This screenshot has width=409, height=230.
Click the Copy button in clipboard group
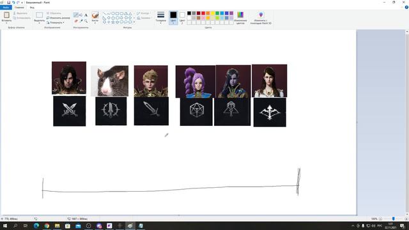tap(22, 18)
